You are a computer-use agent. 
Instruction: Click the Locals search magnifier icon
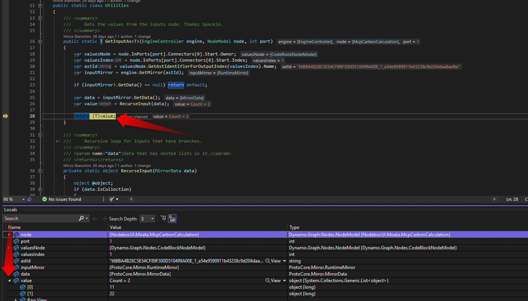81,219
